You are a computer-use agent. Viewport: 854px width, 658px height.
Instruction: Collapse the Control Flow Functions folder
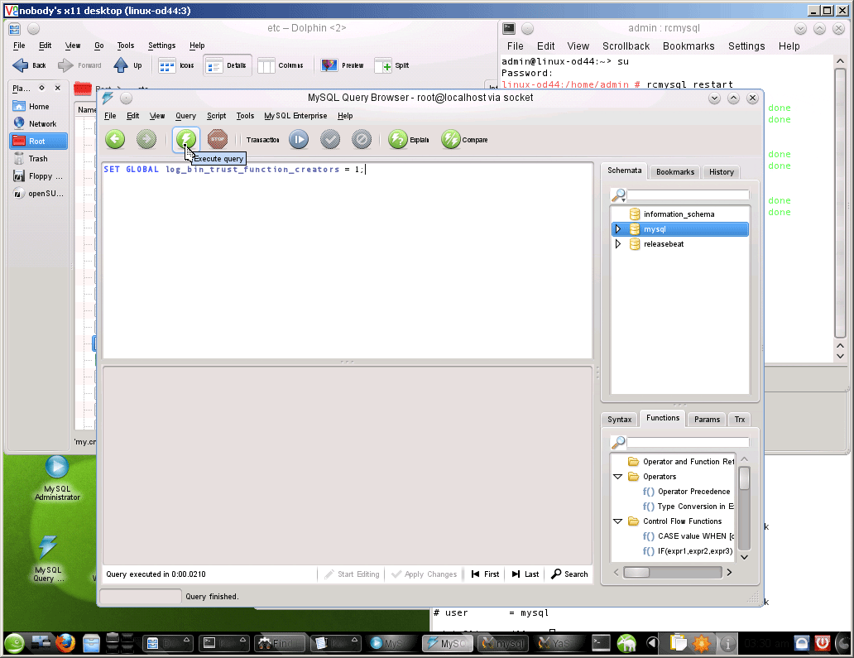617,521
